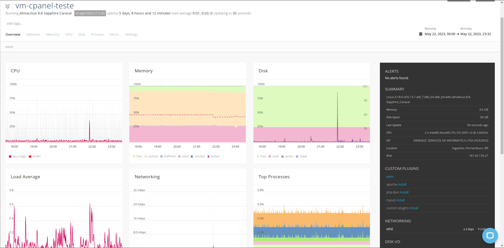
Task: Click the Last Update 56 seconds ago
Action: pyautogui.click(x=478, y=125)
